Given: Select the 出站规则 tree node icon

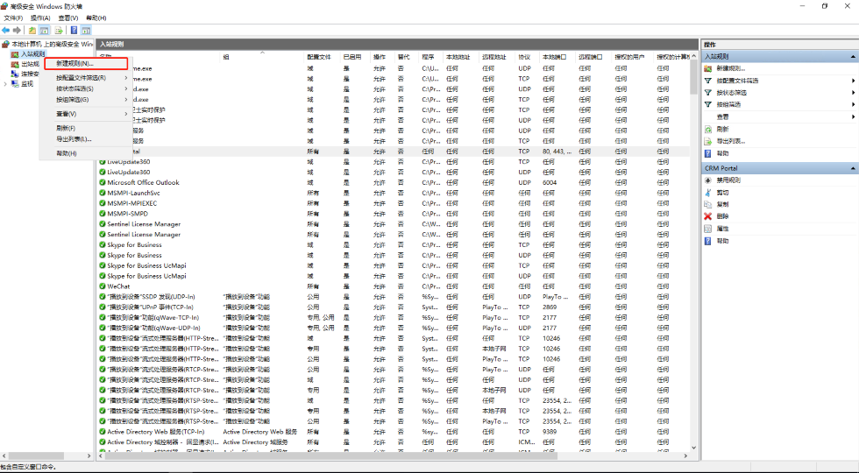Looking at the screenshot, I should (x=16, y=64).
